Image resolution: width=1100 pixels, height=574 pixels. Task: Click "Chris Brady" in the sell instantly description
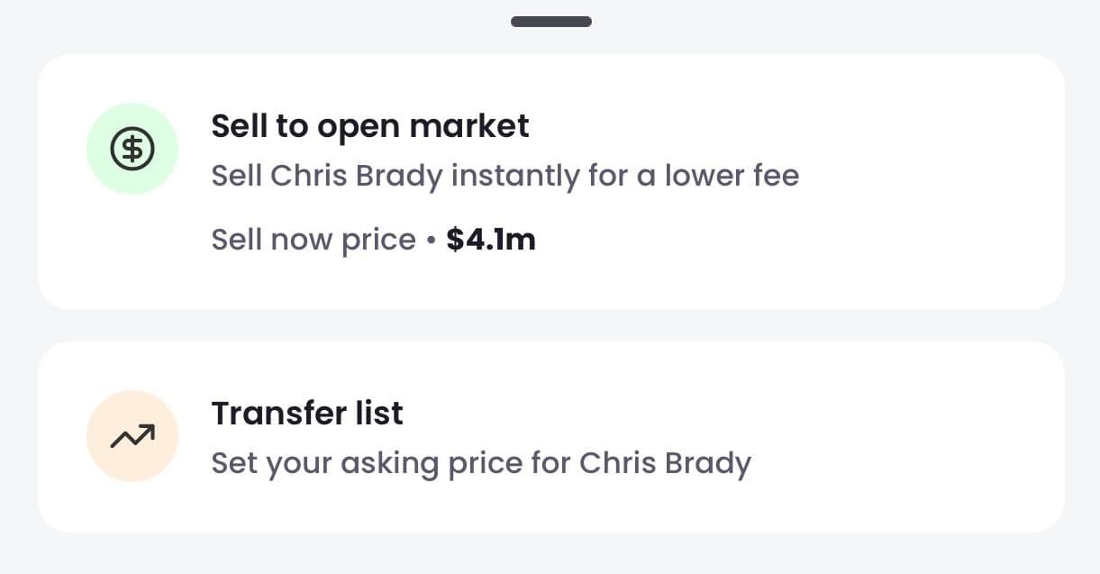tap(357, 175)
